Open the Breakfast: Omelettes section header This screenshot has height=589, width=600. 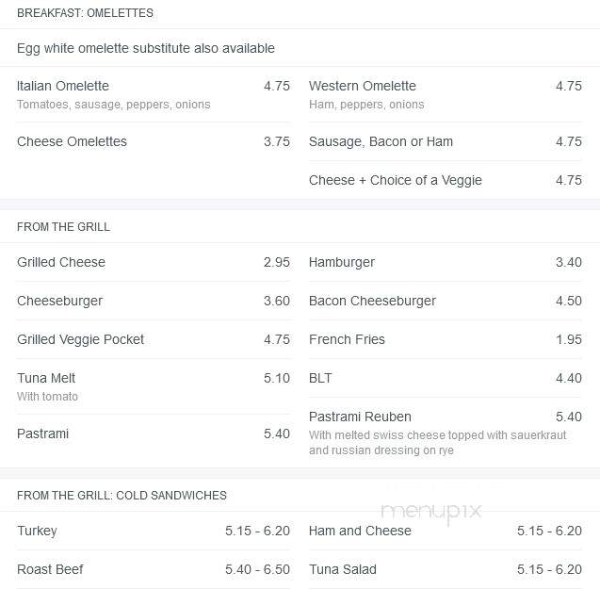[85, 13]
